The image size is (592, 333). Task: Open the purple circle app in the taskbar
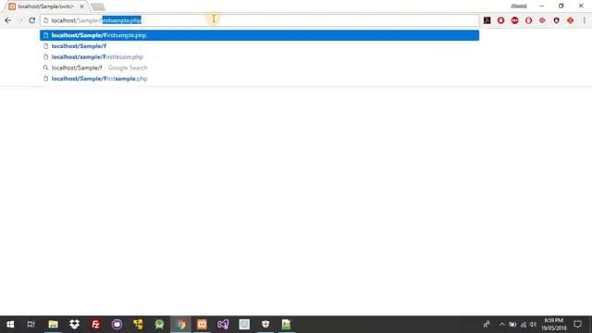click(x=117, y=325)
